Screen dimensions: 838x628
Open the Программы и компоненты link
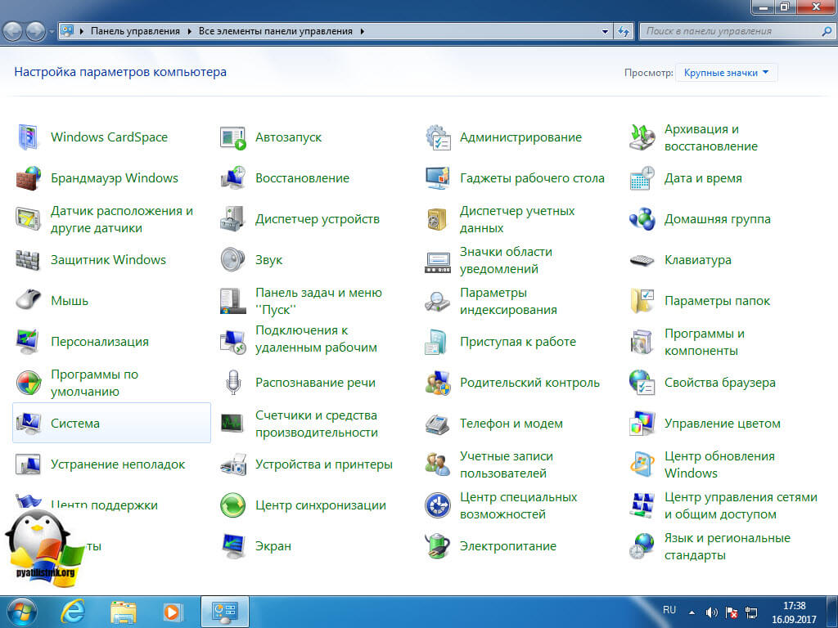click(x=704, y=342)
